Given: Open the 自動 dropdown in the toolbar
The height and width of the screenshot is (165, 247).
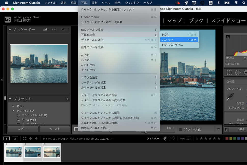Looking at the screenshot, I should pyautogui.click(x=170, y=128).
